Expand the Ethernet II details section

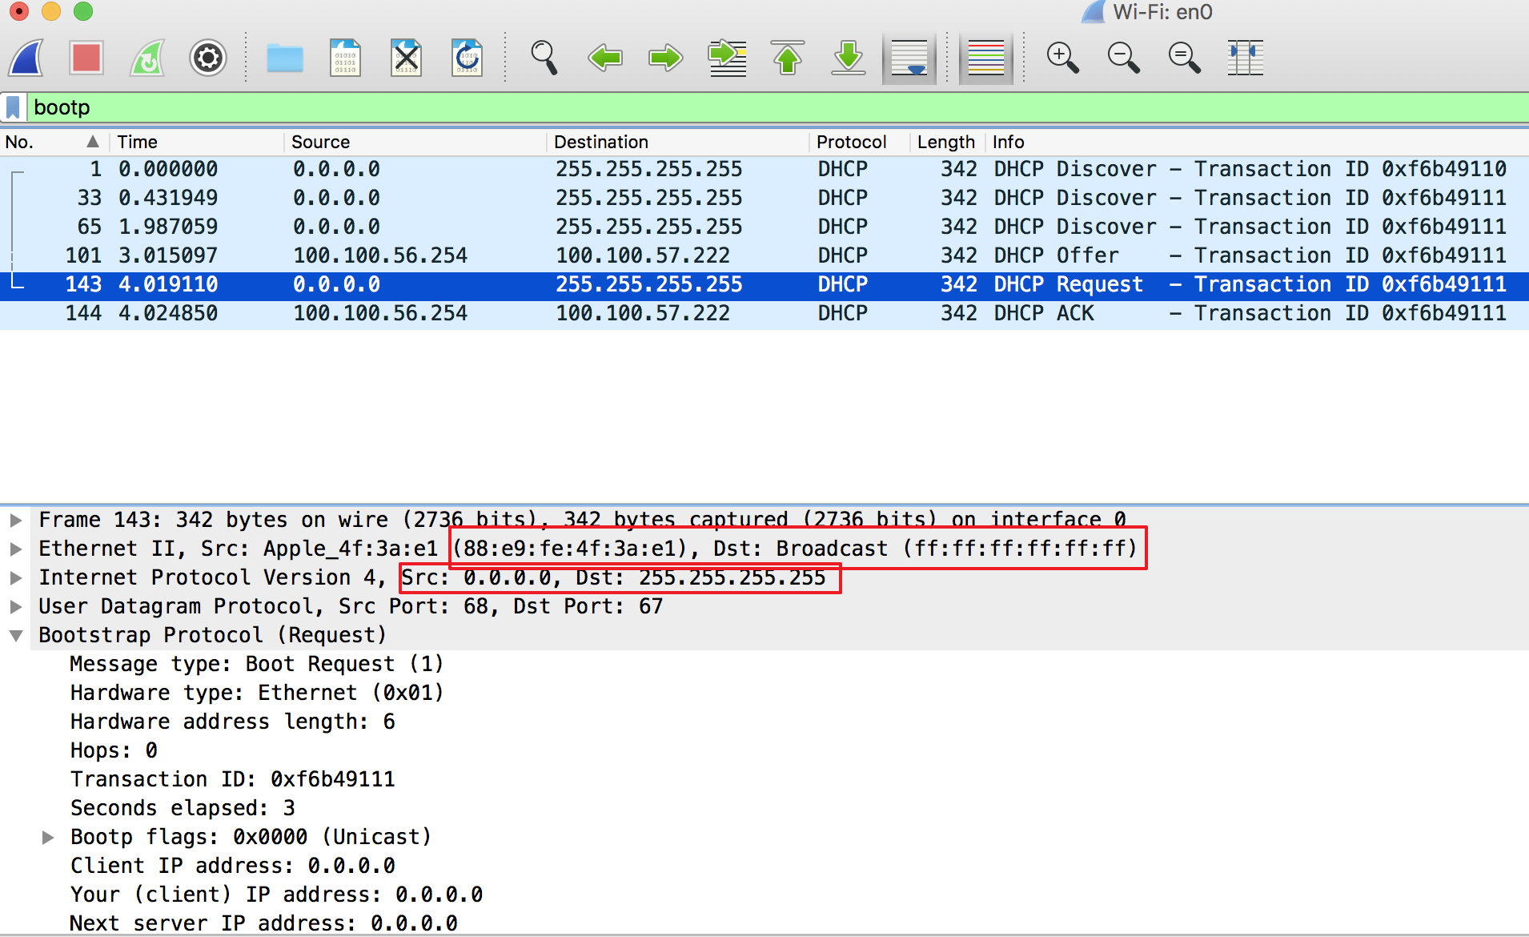[16, 548]
